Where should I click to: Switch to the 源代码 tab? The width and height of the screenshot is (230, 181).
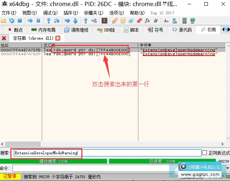(x=182, y=30)
